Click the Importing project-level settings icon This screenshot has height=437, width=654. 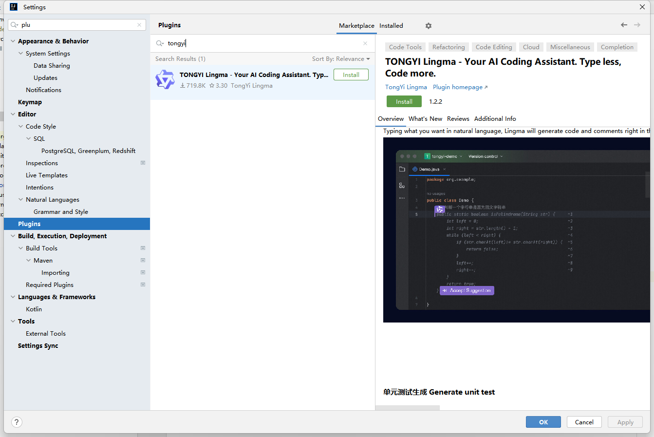[x=143, y=272]
